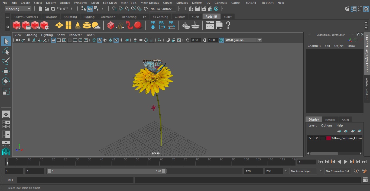
Task: Click the Redshift proxy export PR icon
Action: click(162, 25)
